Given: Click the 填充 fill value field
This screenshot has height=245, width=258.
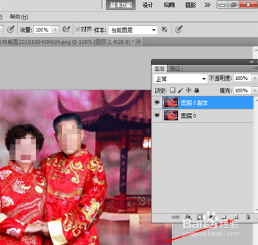Looking at the screenshot, I should 242,90.
